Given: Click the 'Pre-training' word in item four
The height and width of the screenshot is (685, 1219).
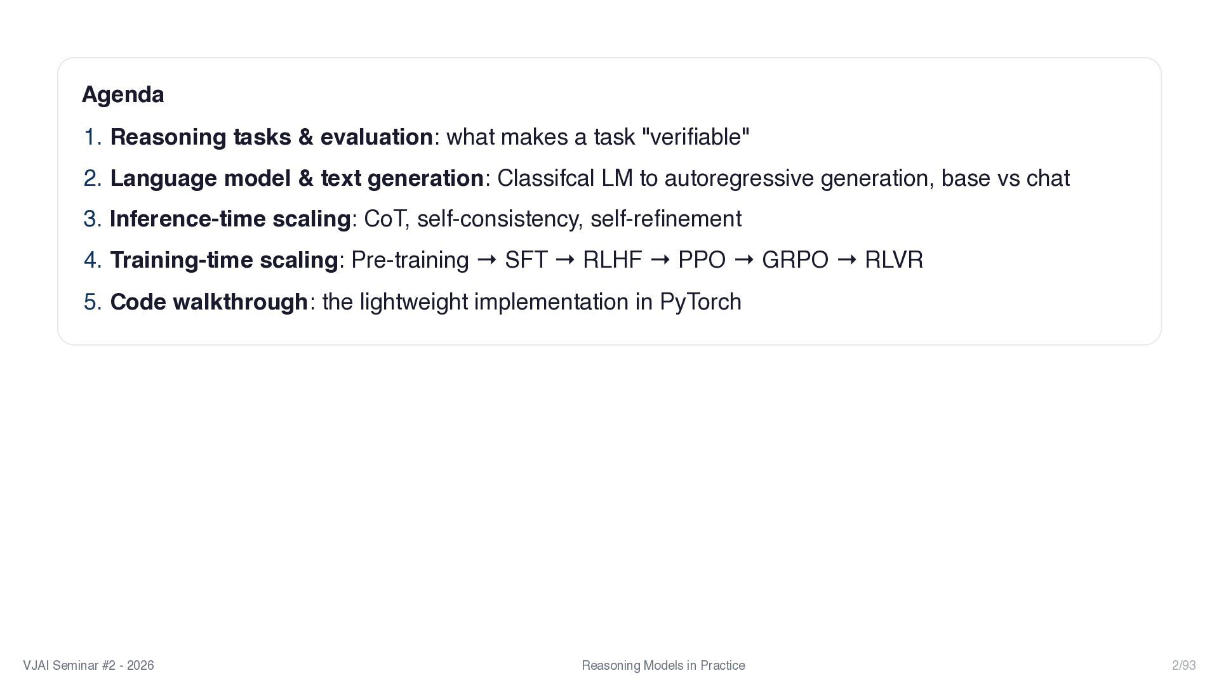Looking at the screenshot, I should point(410,260).
